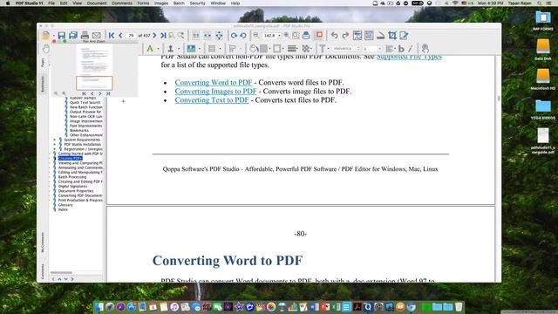Go to the previous page in the main toolbar
Viewport: 558px width, 314px height.
[x=120, y=35]
